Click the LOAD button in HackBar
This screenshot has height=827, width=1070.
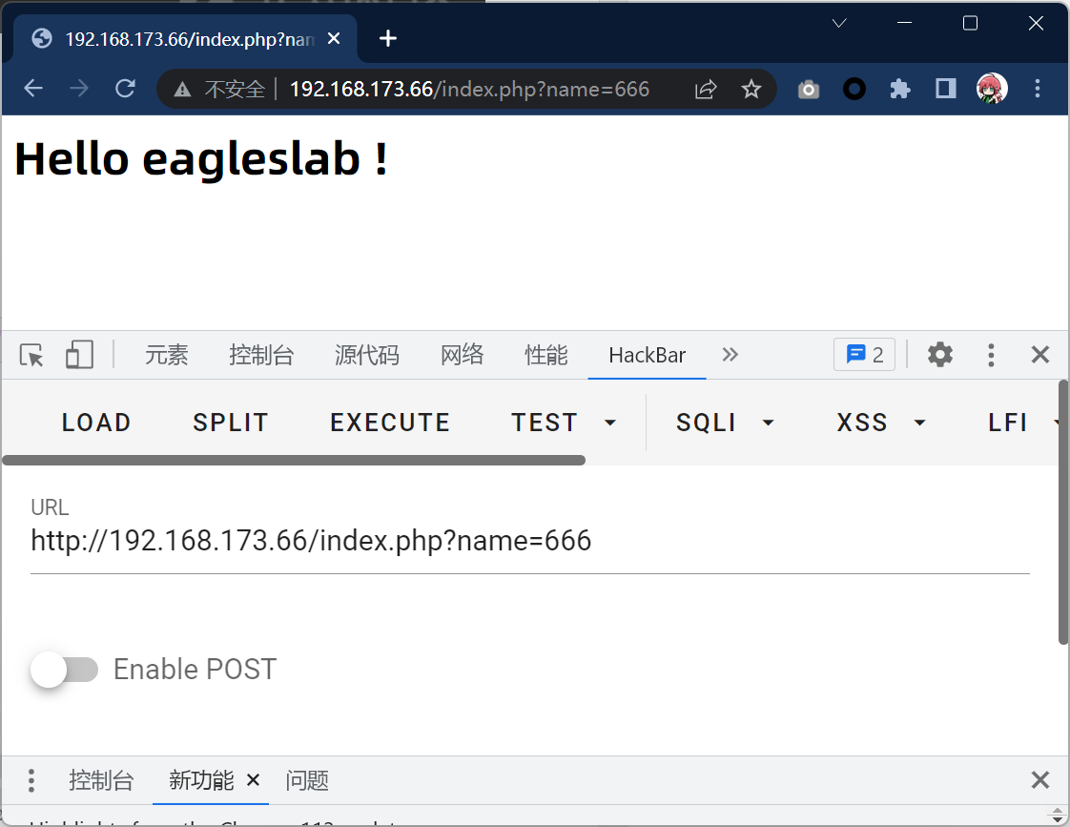pyautogui.click(x=96, y=423)
